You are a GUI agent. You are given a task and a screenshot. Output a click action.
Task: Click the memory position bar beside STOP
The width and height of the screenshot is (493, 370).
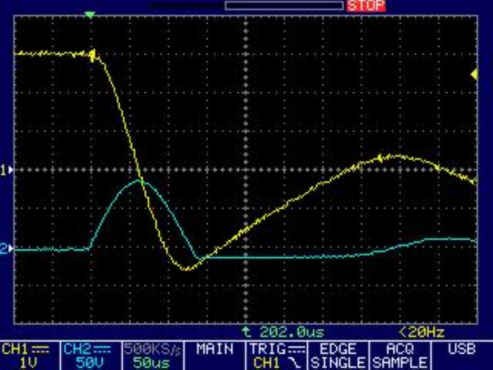pos(284,5)
